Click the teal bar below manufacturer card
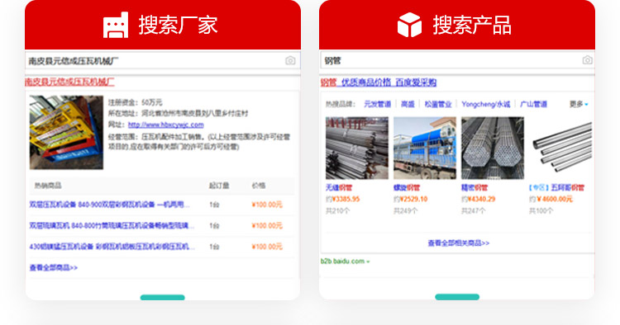Viewport: 620px width, 325px height. click(x=163, y=298)
